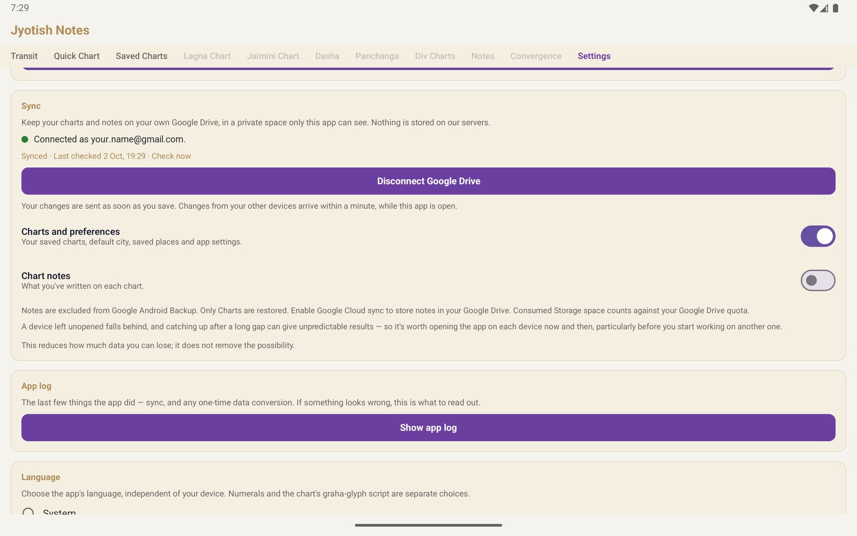The image size is (857, 536).
Task: Click the Jyotish Notes app title
Action: coord(50,30)
